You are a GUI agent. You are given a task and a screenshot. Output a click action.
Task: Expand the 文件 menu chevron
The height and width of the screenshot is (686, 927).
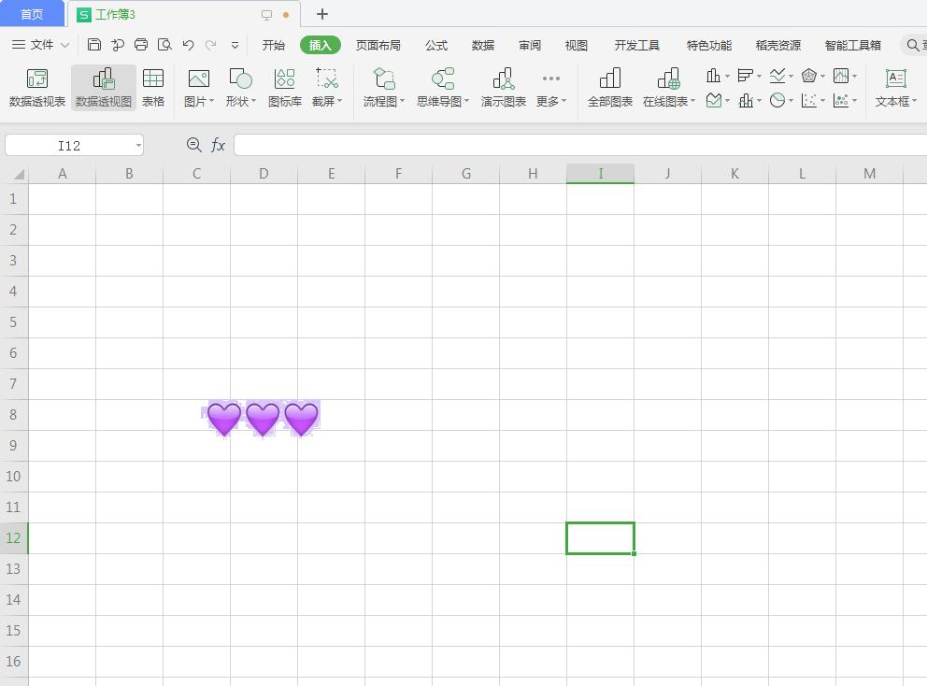point(64,45)
